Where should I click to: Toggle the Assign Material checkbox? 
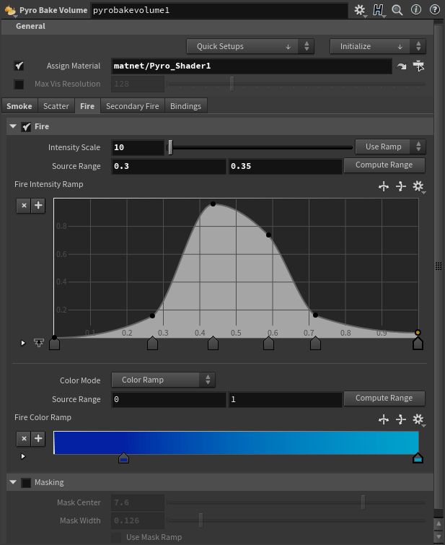coord(19,66)
